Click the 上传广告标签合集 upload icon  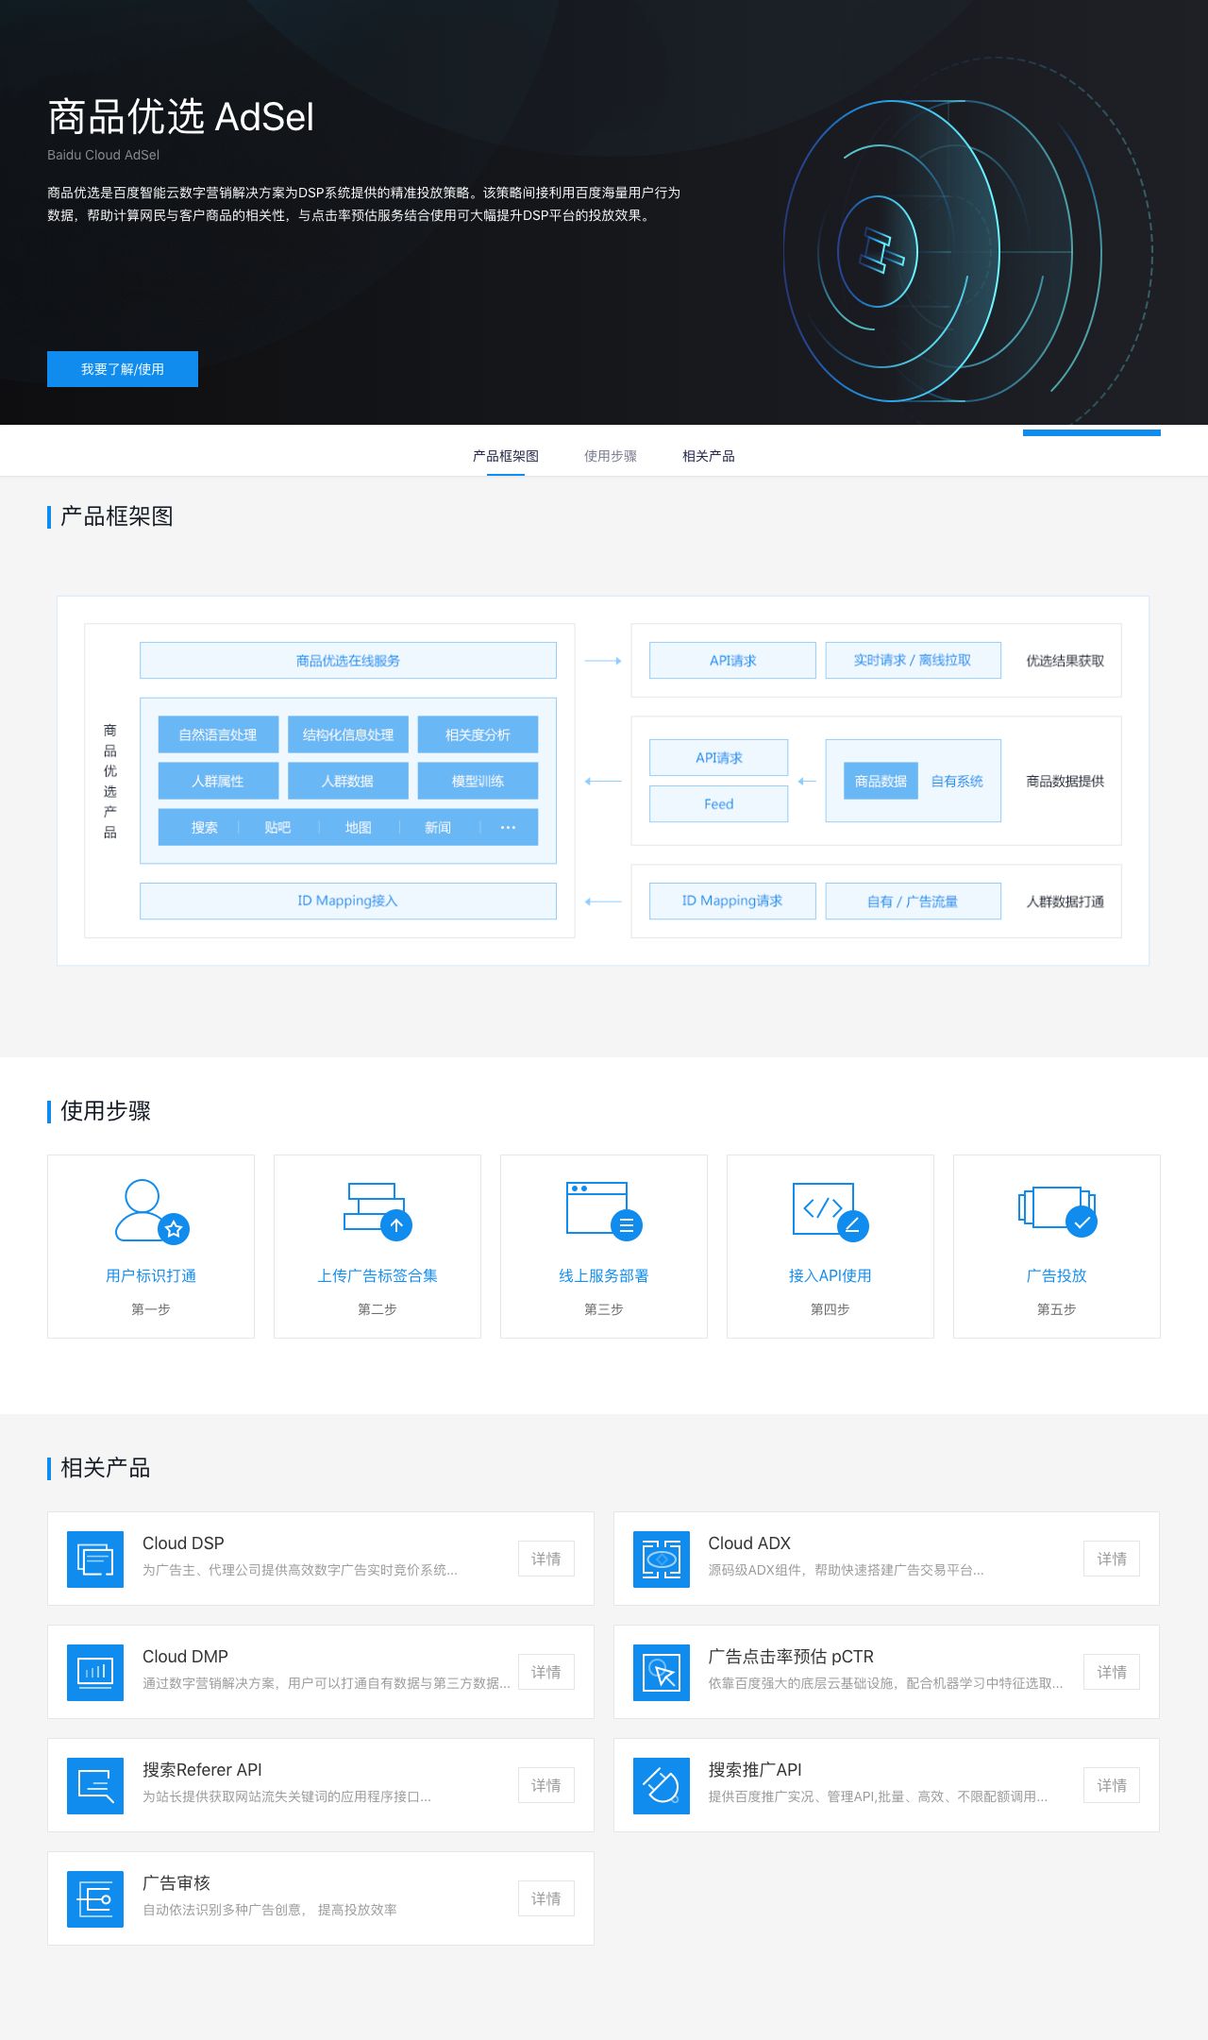coord(377,1211)
